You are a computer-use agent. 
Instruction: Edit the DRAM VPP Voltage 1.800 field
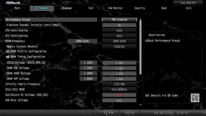pos(119,79)
